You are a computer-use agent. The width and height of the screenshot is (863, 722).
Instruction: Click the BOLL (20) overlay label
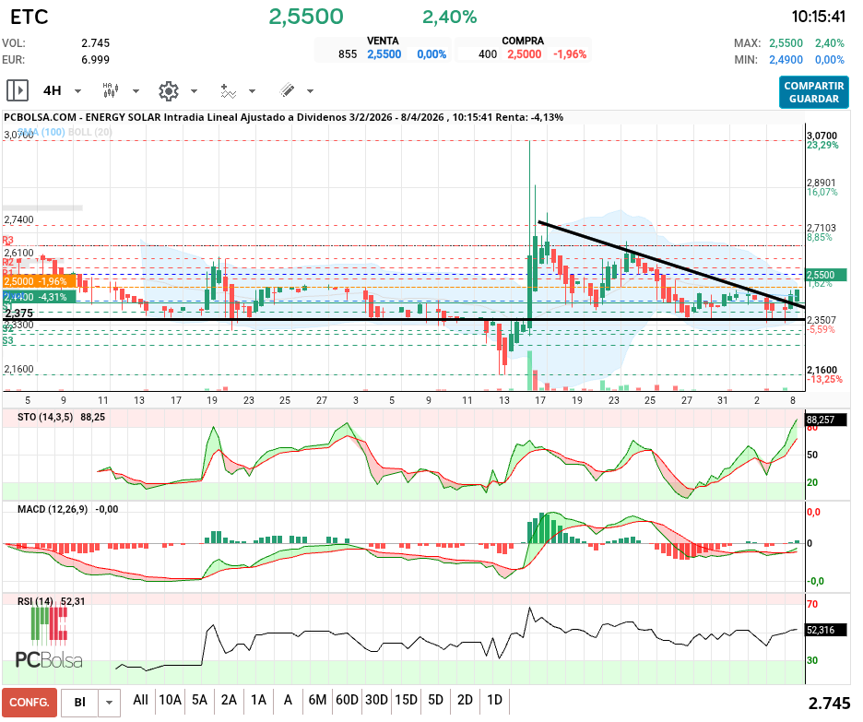coord(89,132)
